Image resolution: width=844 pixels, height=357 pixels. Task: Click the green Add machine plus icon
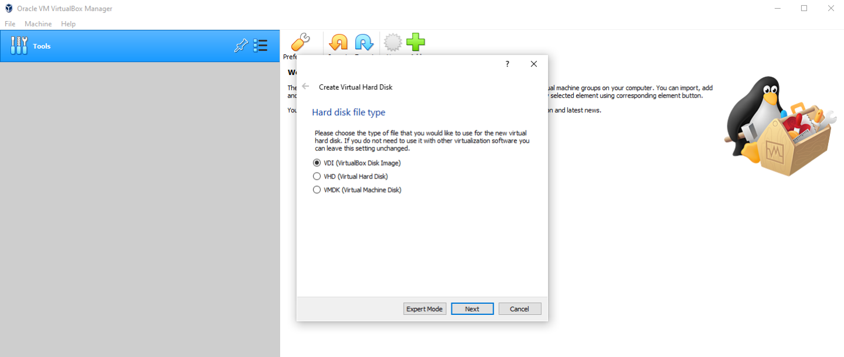coord(416,43)
